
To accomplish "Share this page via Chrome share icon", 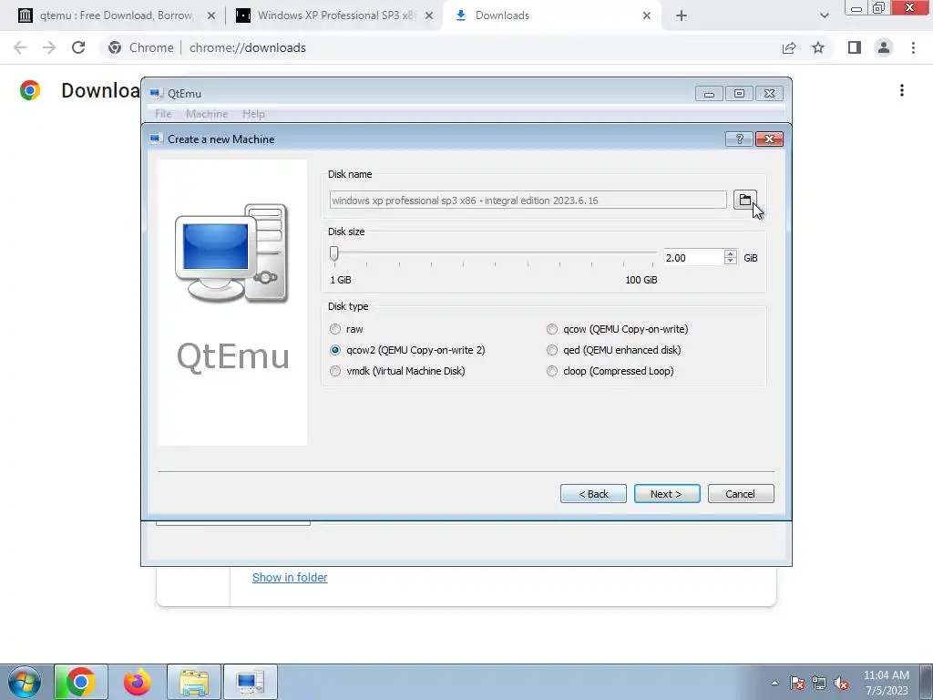I will 789,47.
